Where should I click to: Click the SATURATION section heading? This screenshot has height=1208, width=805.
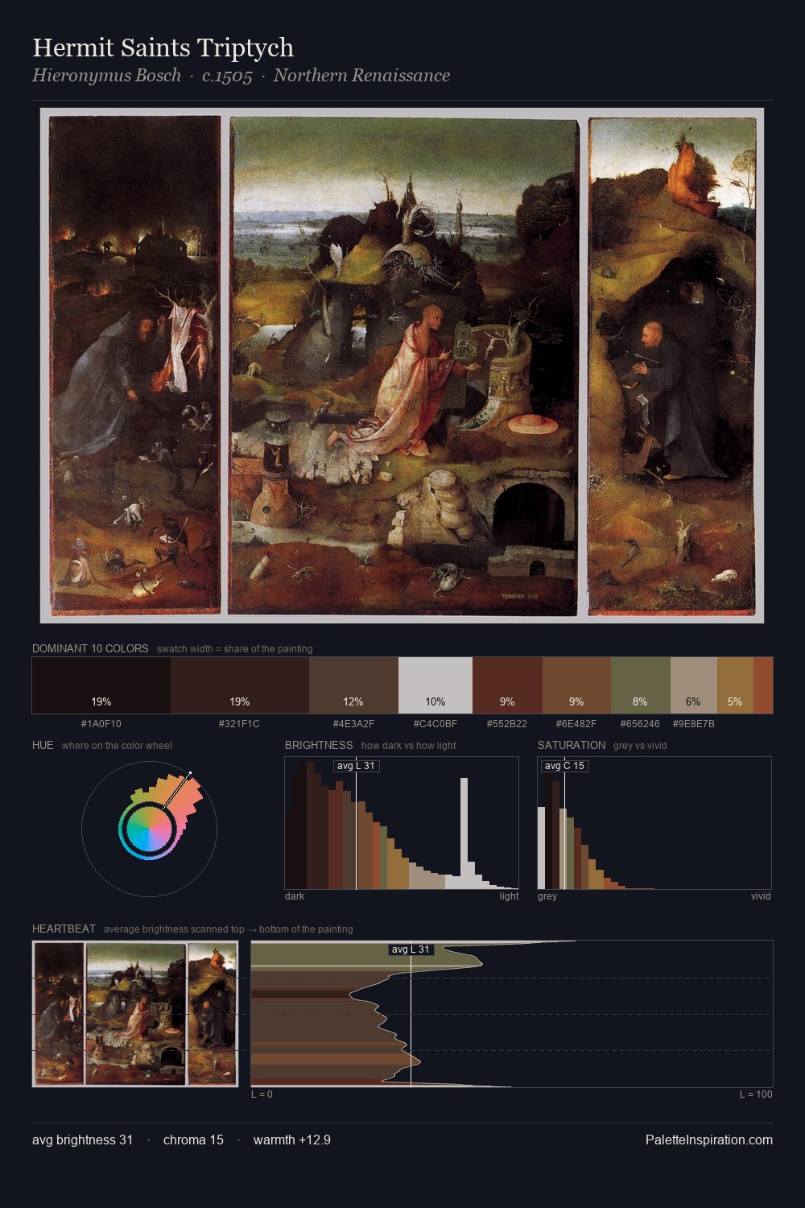(572, 745)
